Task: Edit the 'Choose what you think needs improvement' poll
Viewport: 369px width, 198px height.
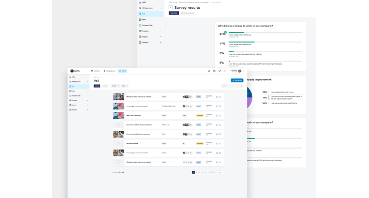Action: (217, 134)
